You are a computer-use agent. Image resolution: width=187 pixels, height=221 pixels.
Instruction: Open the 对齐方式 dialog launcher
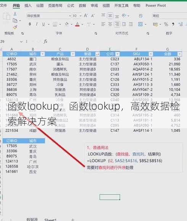pos(148,34)
